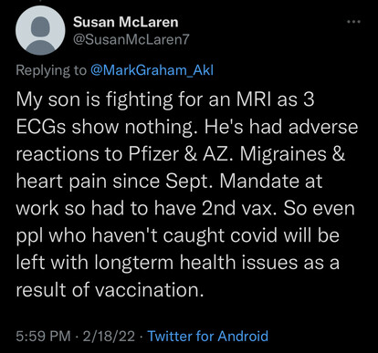Click the Twitter for Android source link

[x=208, y=336]
